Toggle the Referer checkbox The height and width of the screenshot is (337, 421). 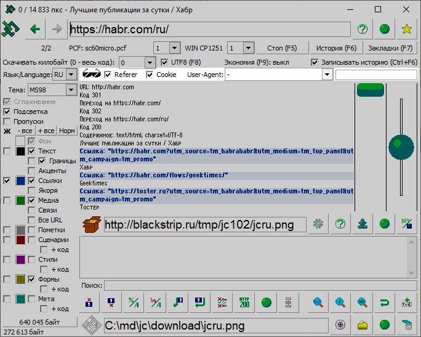[x=108, y=75]
